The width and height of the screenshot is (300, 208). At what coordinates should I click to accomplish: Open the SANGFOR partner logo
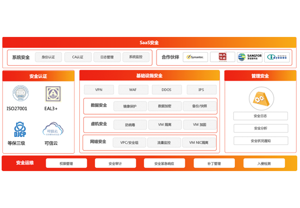point(249,57)
